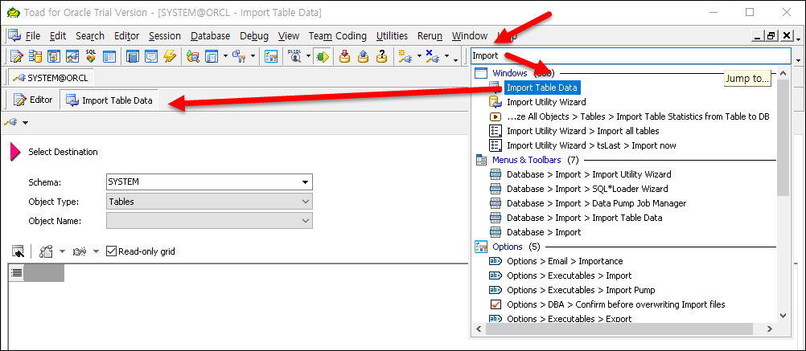Viewport: 806px width, 351px height.
Task: Expand the Schema SYSTEM dropdown
Action: point(306,182)
